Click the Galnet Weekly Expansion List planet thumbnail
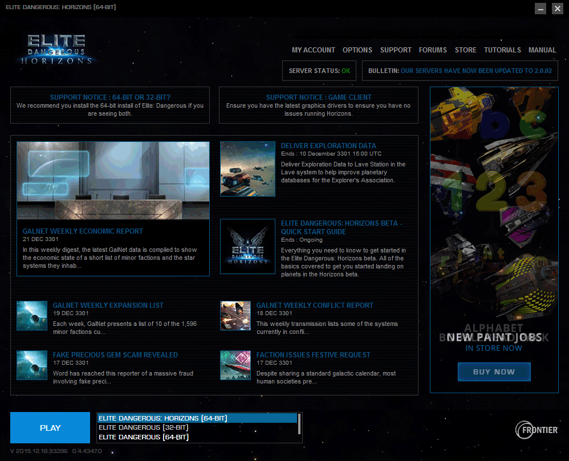This screenshot has height=461, width=569. (x=32, y=316)
